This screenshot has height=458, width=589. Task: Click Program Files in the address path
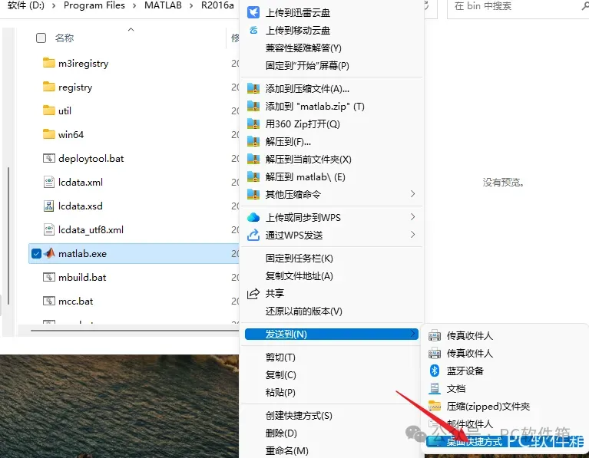click(94, 5)
